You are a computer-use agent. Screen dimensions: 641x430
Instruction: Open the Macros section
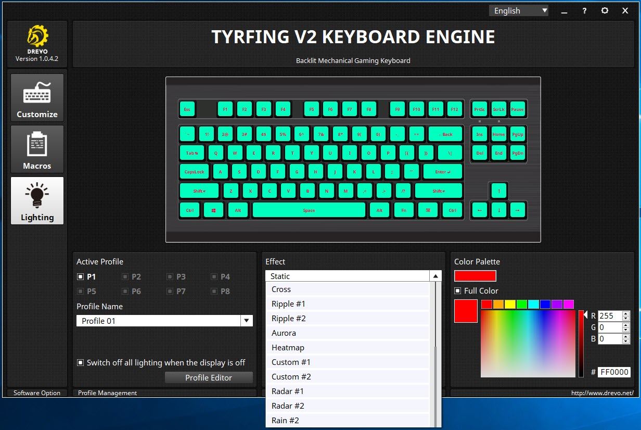point(37,149)
